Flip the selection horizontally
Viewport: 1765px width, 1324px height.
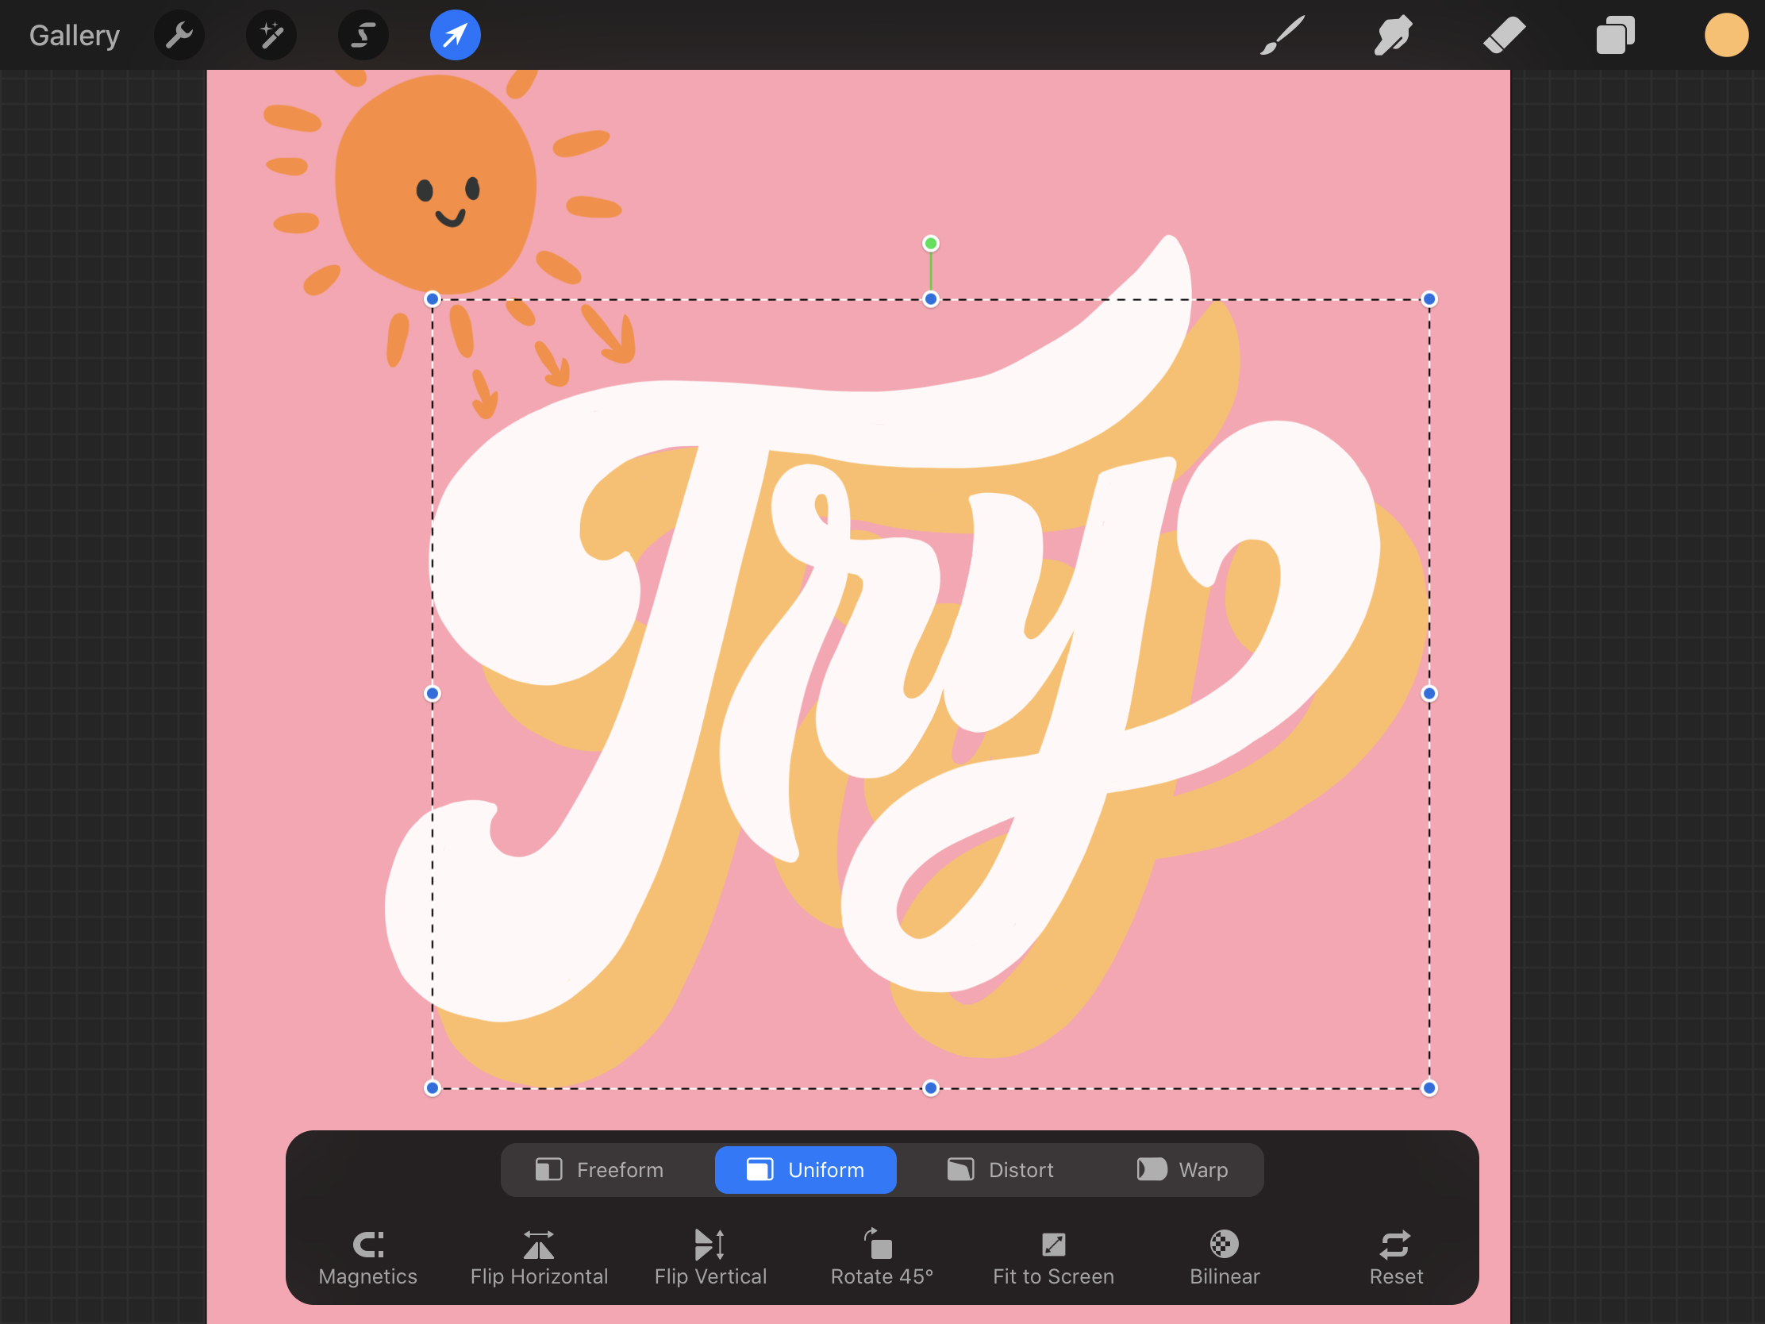coord(540,1258)
